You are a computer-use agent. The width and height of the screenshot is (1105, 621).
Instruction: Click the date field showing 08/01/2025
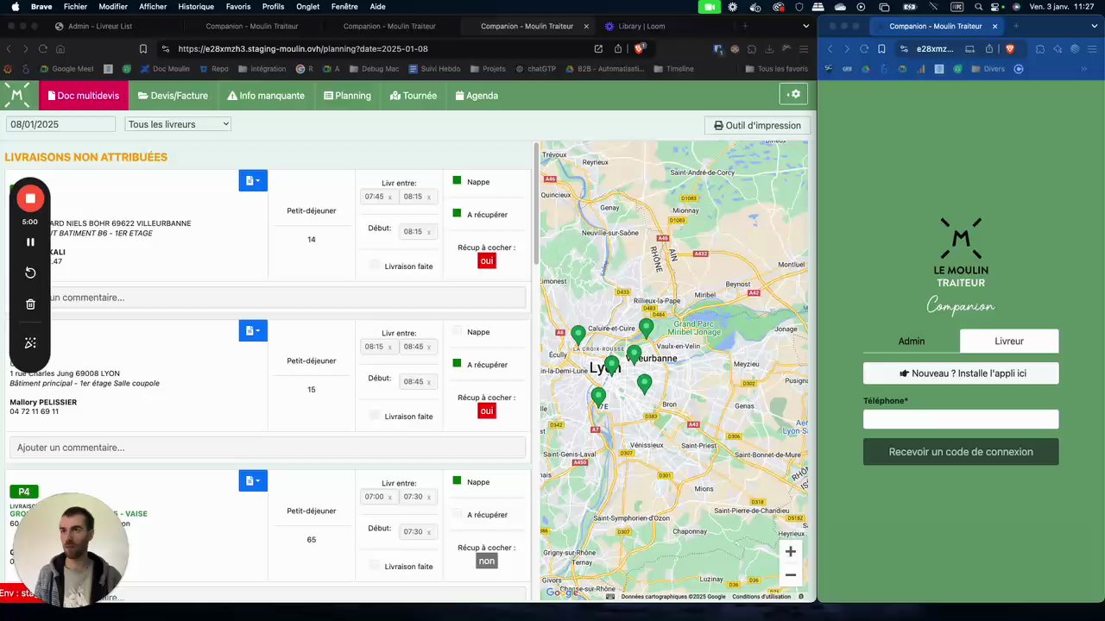60,124
